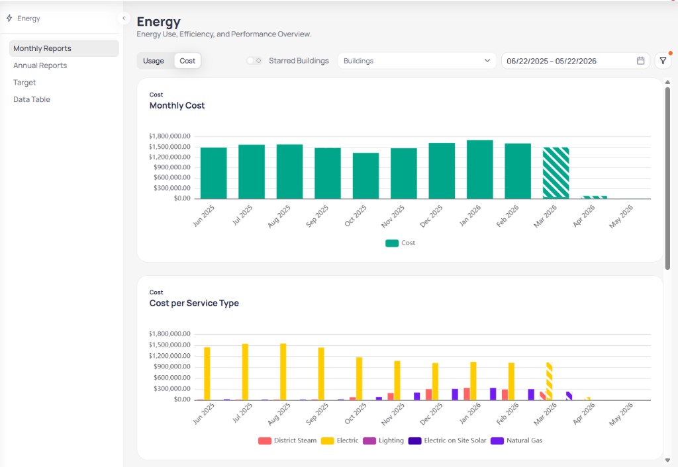This screenshot has height=467, width=678.
Task: Open Data Table in the sidebar
Action: pos(32,99)
